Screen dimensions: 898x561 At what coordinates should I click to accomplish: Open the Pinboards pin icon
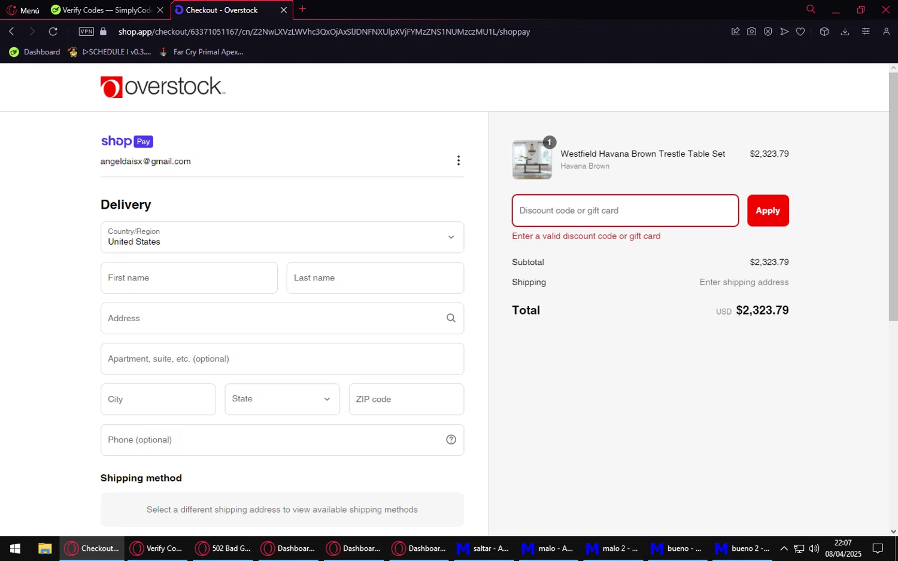735,32
